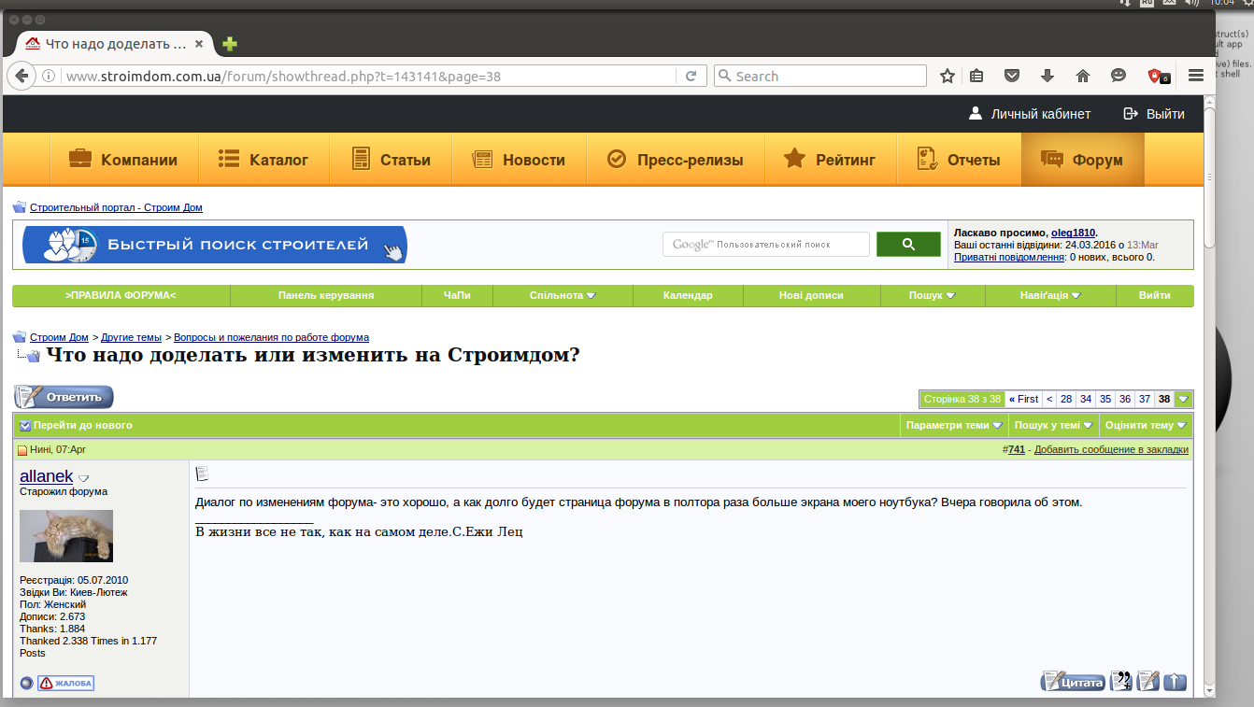The width and height of the screenshot is (1254, 707).
Task: Save page to Pocket icon
Action: pyautogui.click(x=1012, y=77)
